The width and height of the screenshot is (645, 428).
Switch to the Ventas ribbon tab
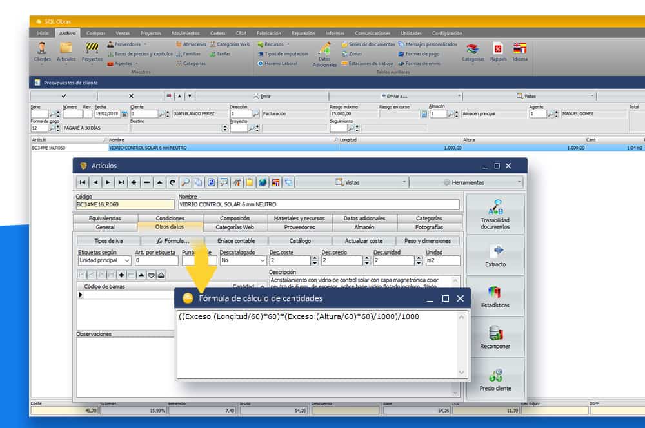pyautogui.click(x=123, y=33)
